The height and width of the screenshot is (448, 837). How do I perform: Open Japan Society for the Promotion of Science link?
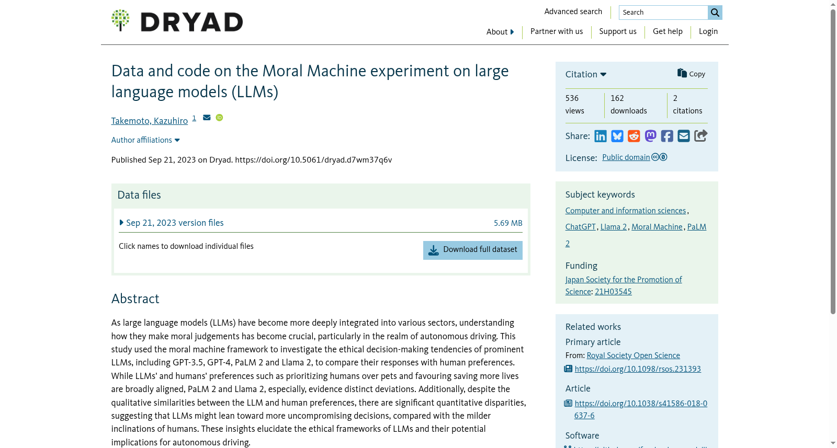[624, 280]
